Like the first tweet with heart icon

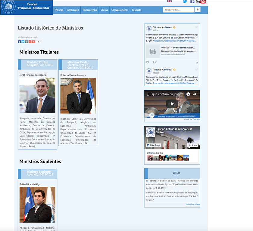[x=148, y=62]
